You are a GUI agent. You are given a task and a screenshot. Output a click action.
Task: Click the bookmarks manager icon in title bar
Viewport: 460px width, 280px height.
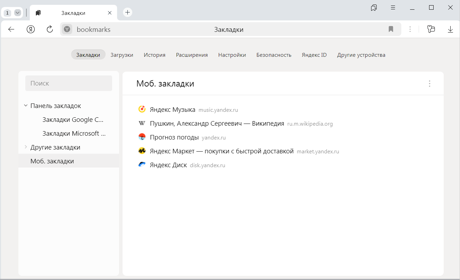point(374,8)
